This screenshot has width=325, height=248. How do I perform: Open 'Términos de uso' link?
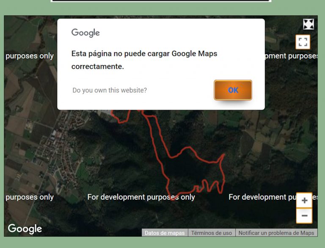(x=212, y=233)
